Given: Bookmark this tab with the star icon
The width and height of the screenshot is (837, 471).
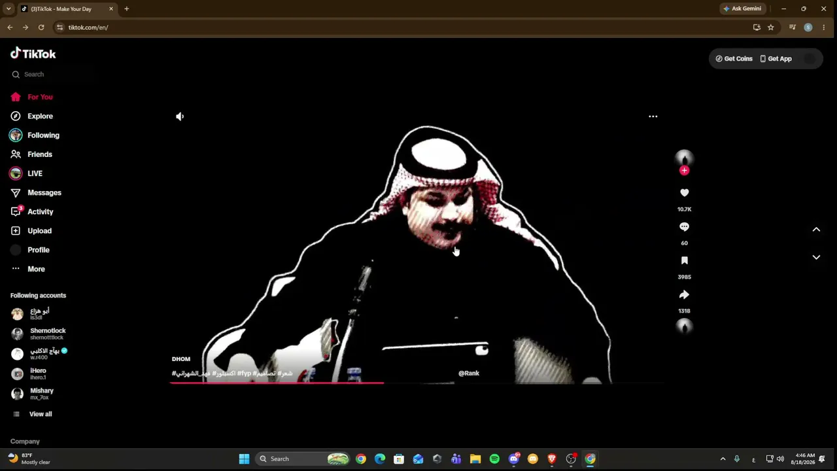Looking at the screenshot, I should pyautogui.click(x=771, y=27).
